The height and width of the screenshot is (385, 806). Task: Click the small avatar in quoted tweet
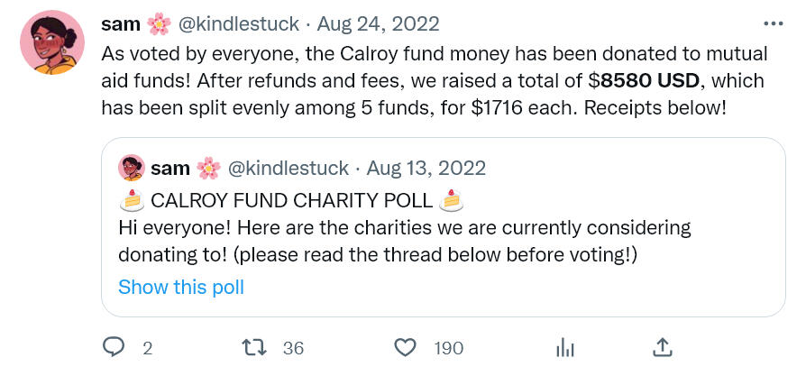click(132, 168)
